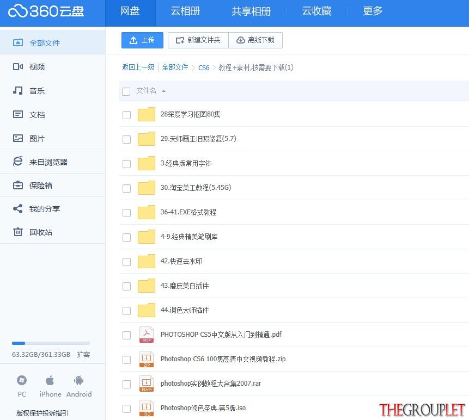Check the box for 30.淘宝美工教程(5.45G)
Screen dimensions: 469x420
tap(126, 188)
